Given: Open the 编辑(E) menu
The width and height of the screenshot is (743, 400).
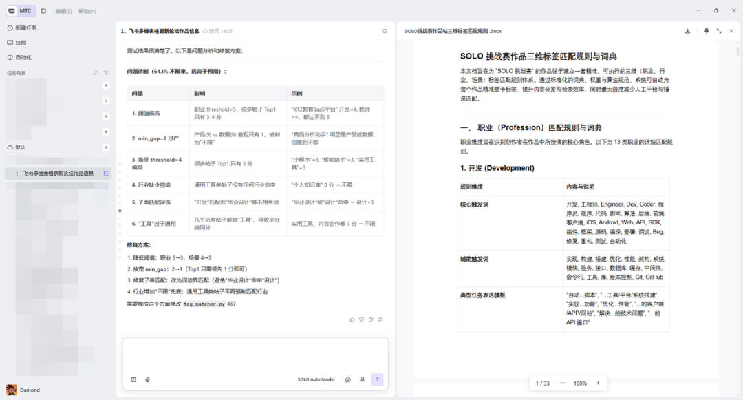Looking at the screenshot, I should [63, 12].
